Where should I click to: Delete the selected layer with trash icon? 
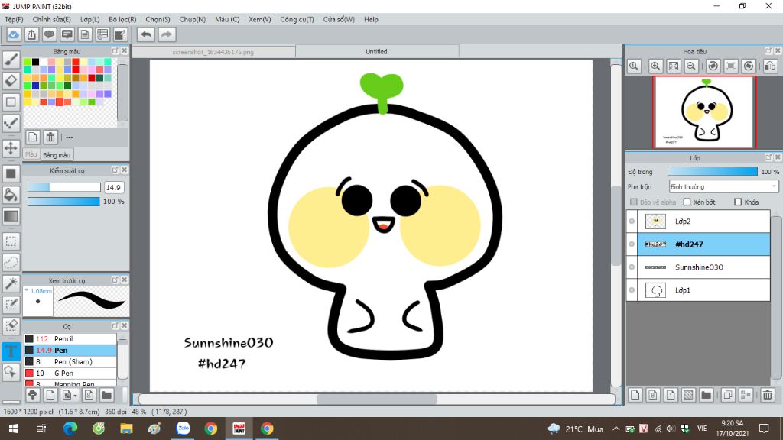(x=768, y=395)
